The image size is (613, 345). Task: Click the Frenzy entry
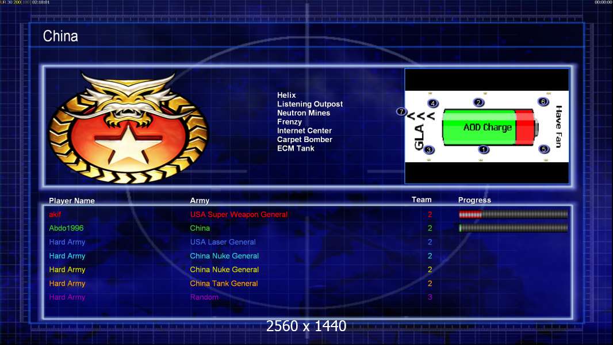(289, 122)
